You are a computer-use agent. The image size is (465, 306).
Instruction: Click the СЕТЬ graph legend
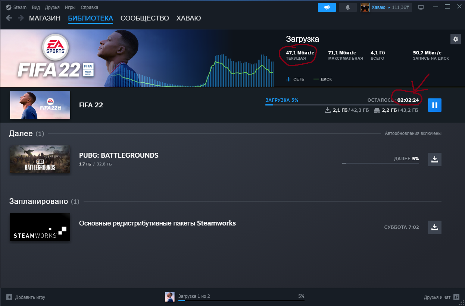click(x=295, y=79)
